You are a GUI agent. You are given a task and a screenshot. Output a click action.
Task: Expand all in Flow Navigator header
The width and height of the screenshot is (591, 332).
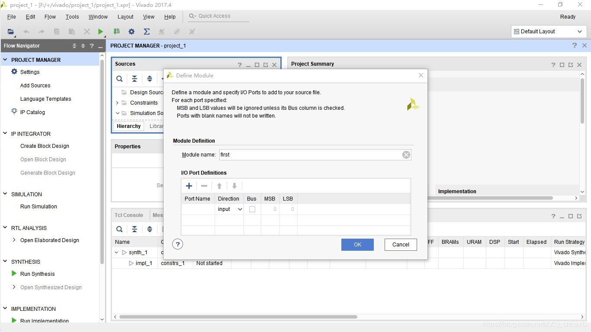click(83, 46)
